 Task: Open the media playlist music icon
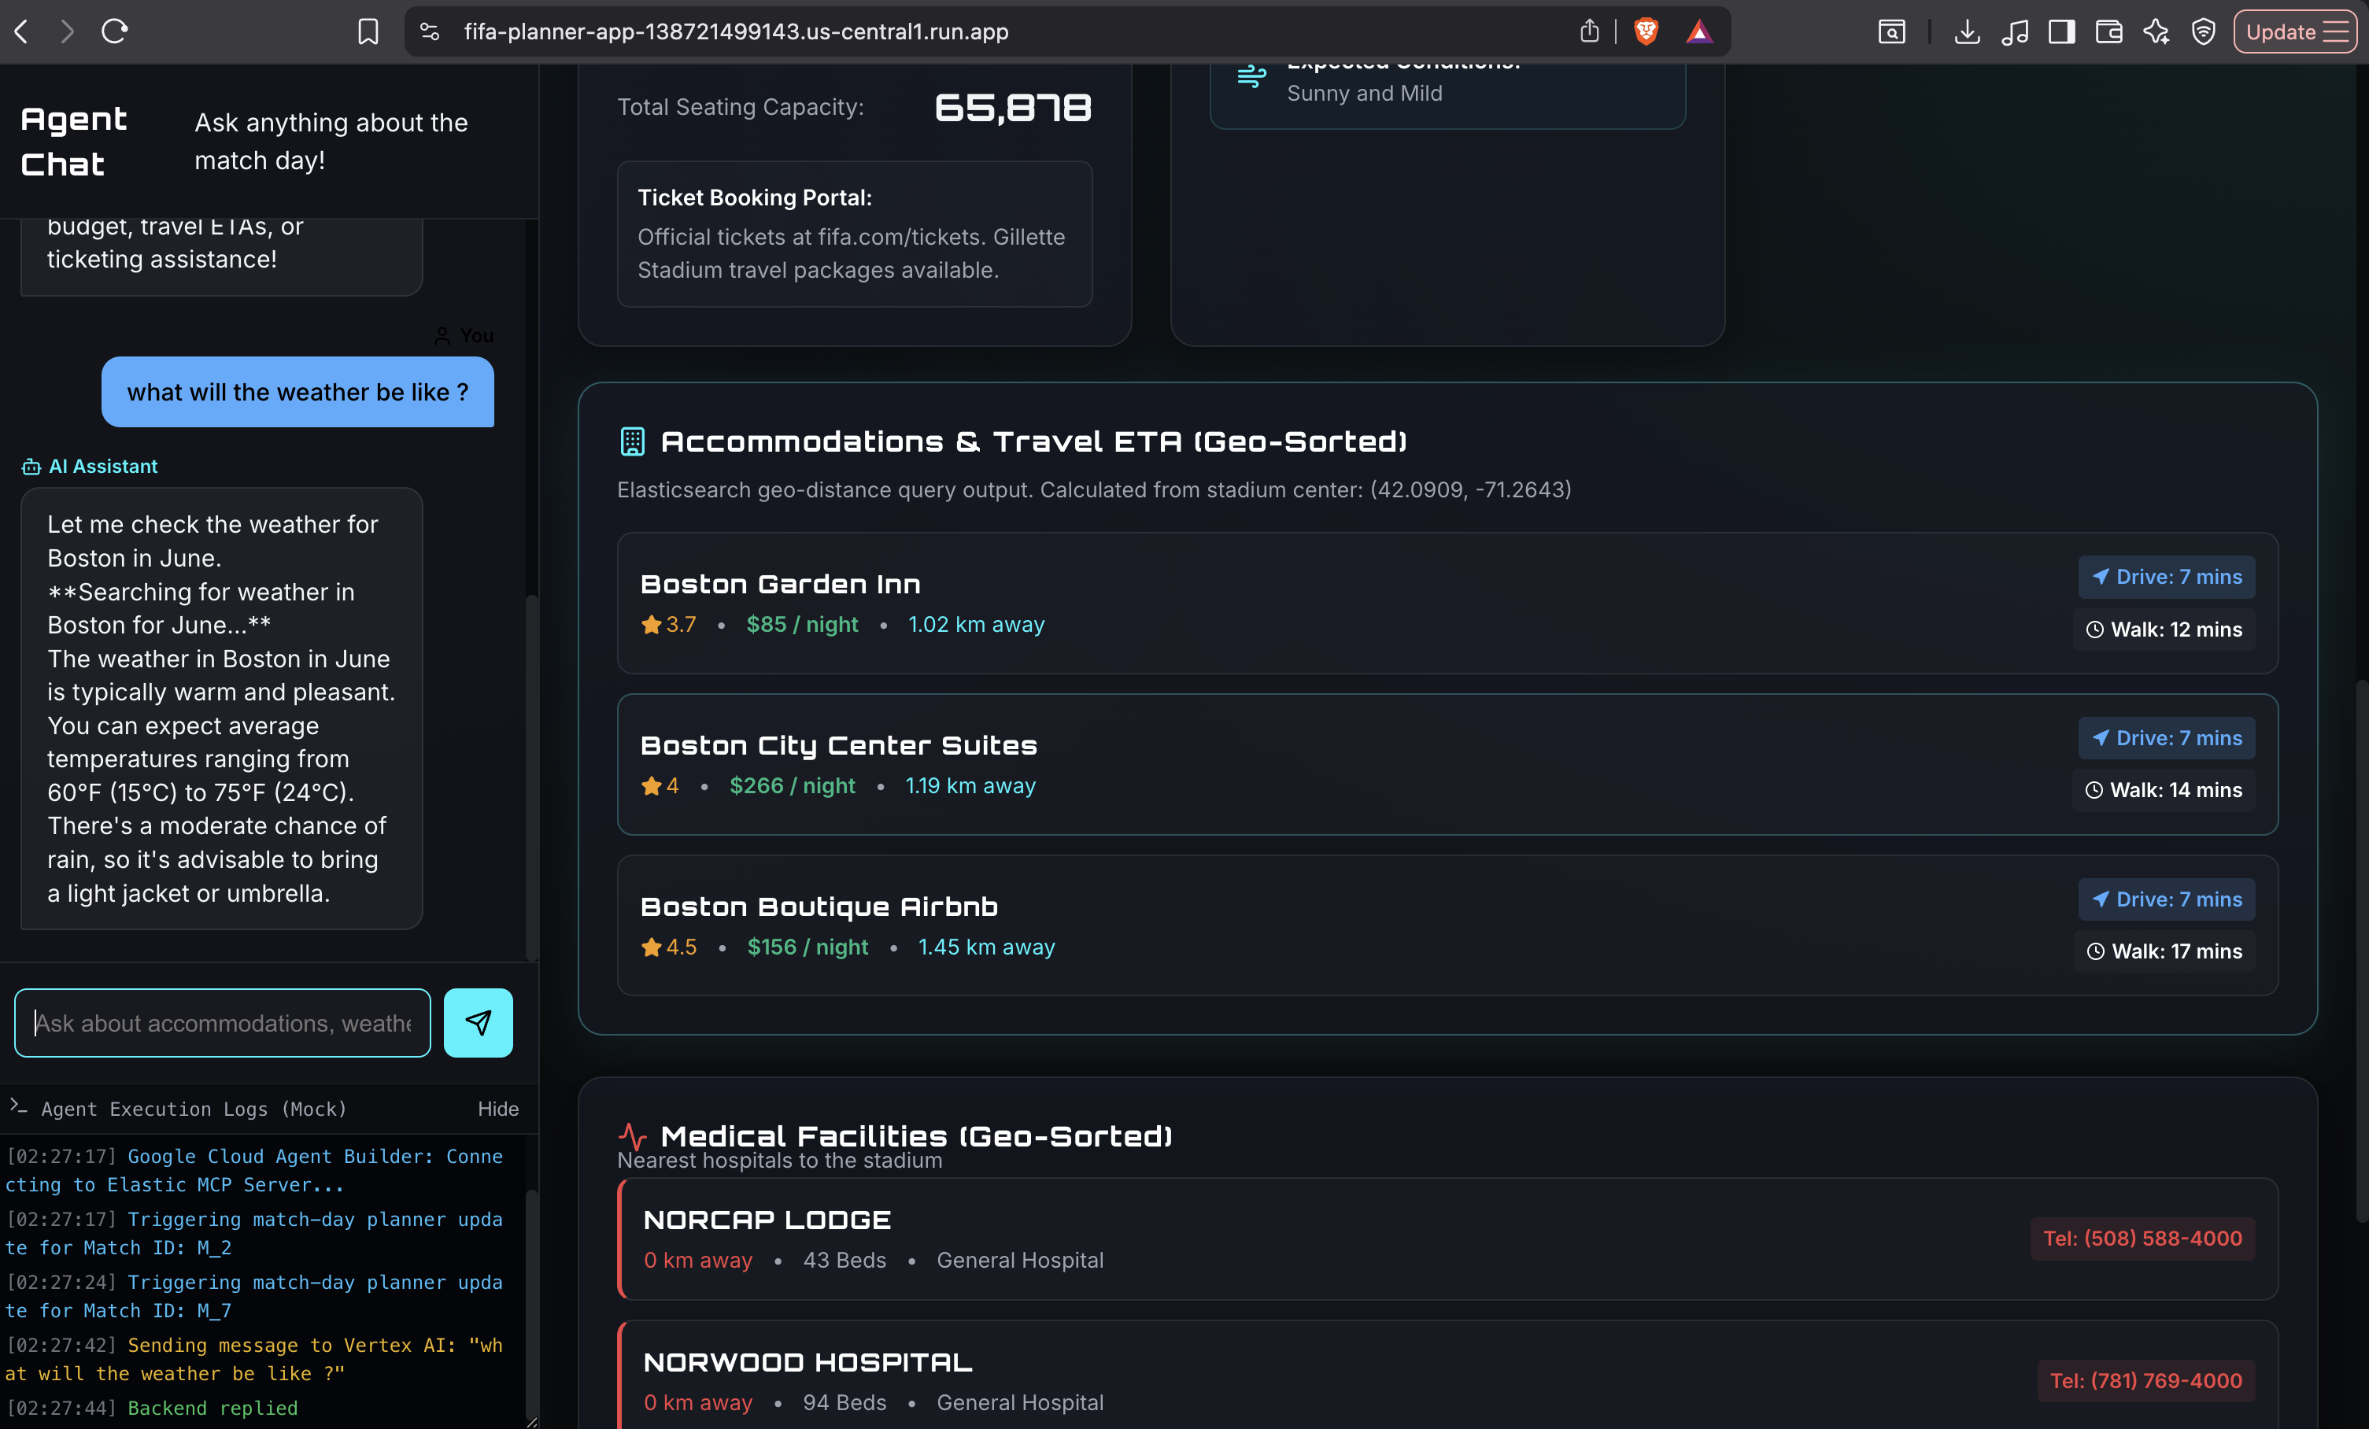(x=2014, y=31)
